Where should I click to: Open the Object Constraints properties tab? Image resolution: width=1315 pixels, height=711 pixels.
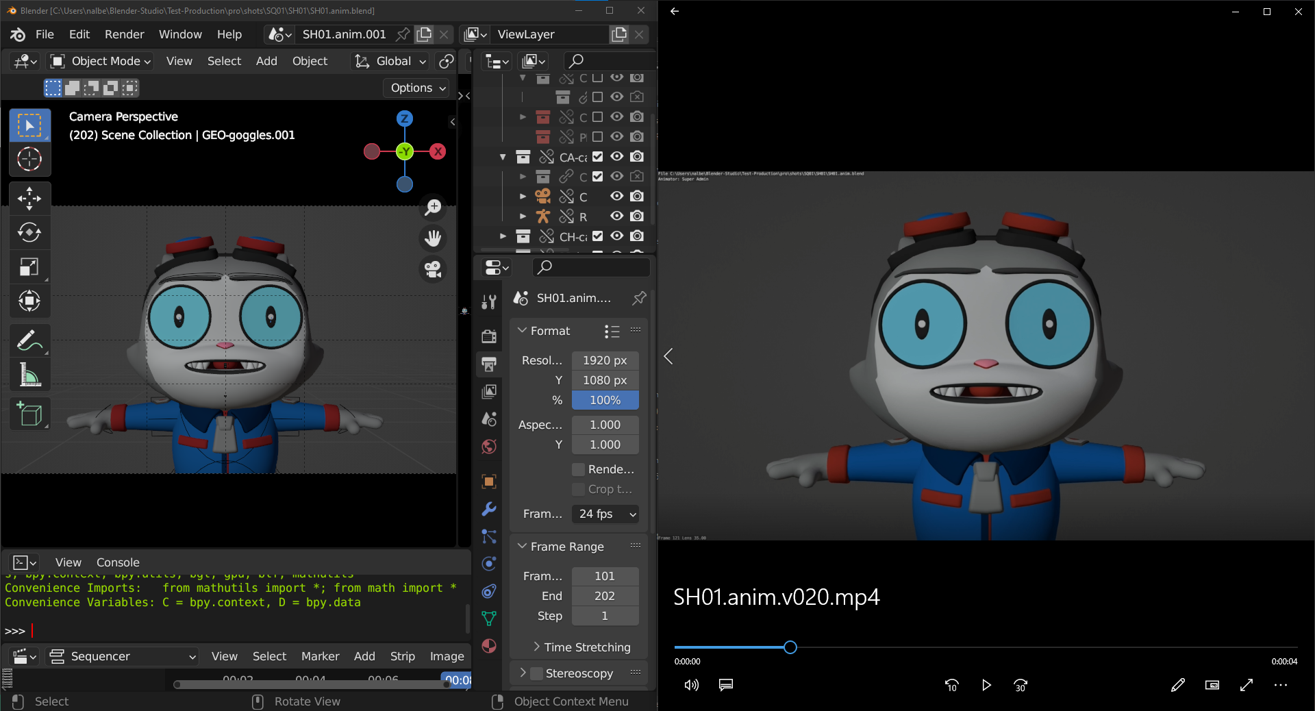click(489, 591)
